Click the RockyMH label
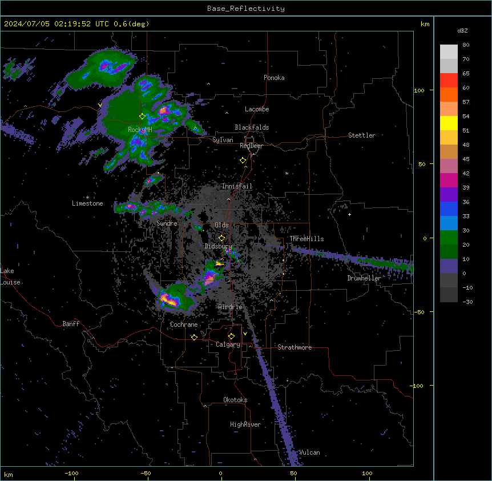This screenshot has width=492, height=481. point(140,130)
